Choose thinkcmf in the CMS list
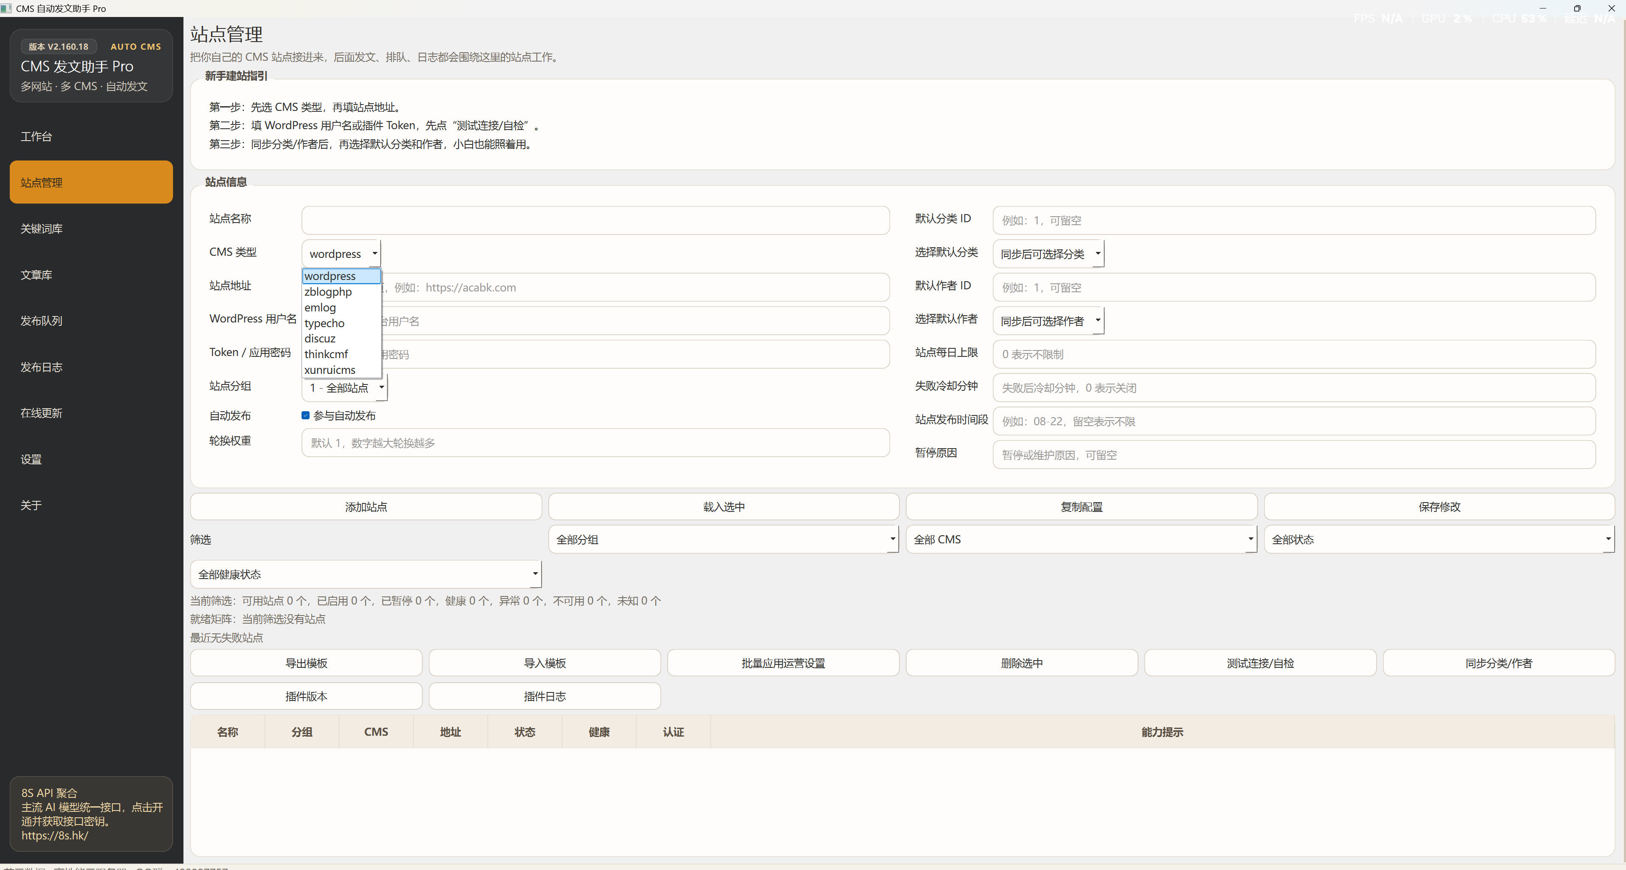1626x870 pixels. point(341,354)
